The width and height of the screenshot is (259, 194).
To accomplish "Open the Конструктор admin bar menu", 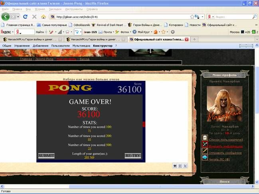I will (103, 46).
